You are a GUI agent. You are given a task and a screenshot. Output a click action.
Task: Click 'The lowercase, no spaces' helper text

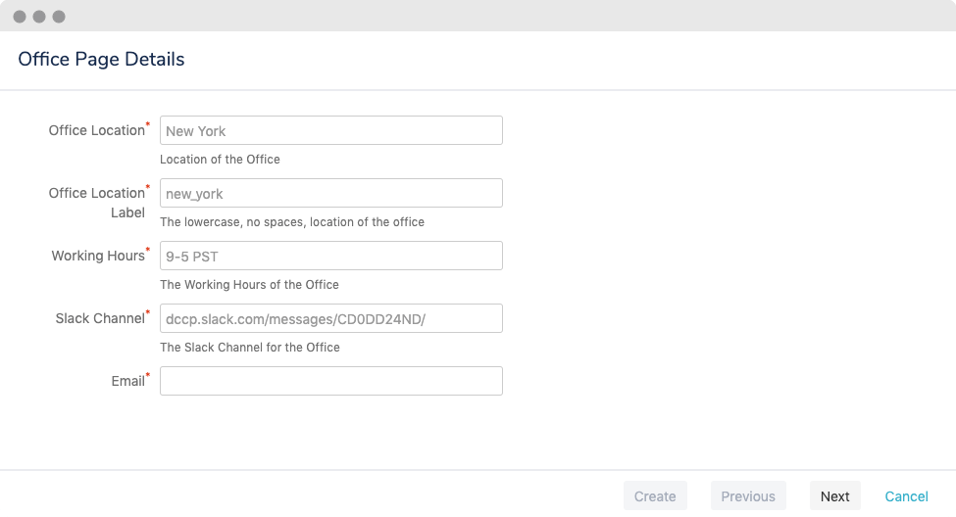pos(292,222)
